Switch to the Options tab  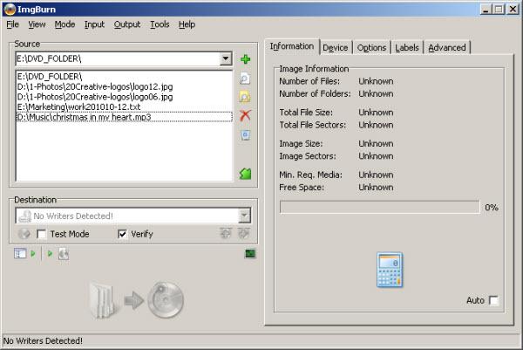click(371, 48)
